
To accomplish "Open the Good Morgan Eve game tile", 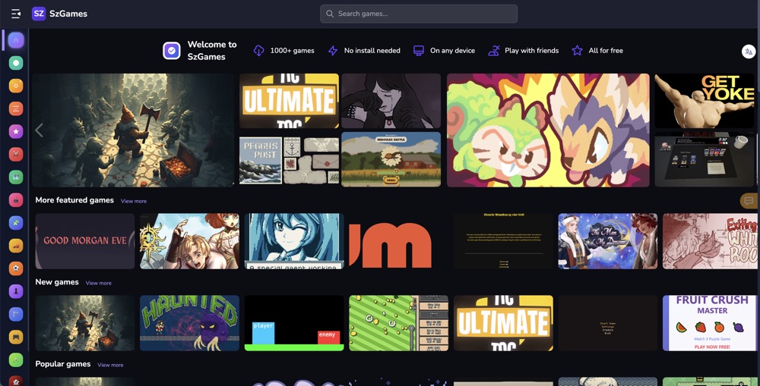I will [85, 240].
